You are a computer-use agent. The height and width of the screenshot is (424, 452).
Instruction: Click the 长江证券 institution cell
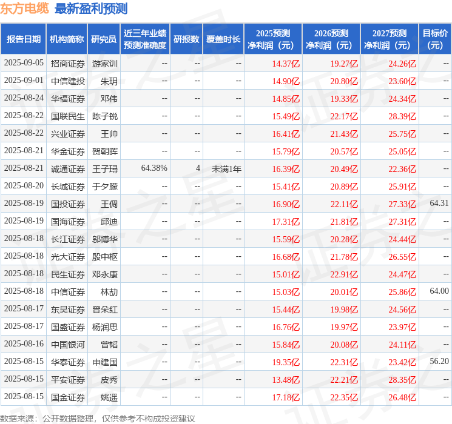[68, 239]
